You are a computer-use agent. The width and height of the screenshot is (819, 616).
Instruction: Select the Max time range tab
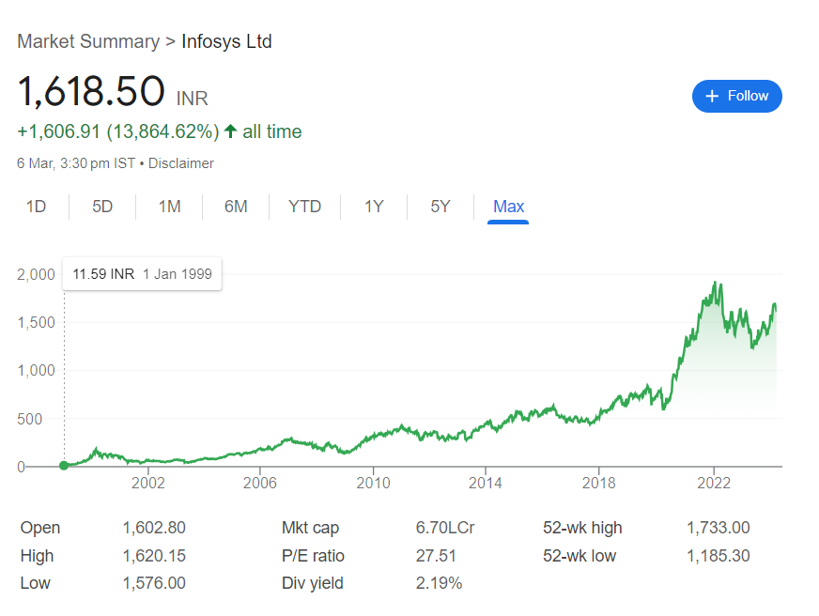(x=507, y=206)
